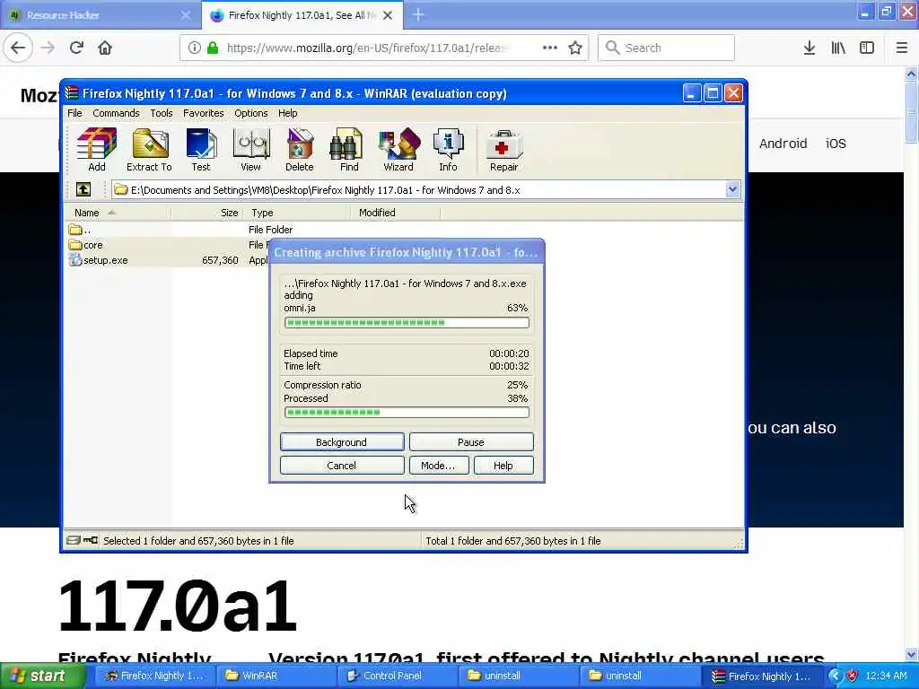Click the Add toolbar icon in WinRAR
This screenshot has width=919, height=689.
[x=97, y=150]
